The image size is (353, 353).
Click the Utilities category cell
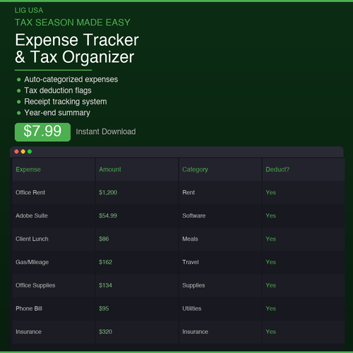[220, 309]
